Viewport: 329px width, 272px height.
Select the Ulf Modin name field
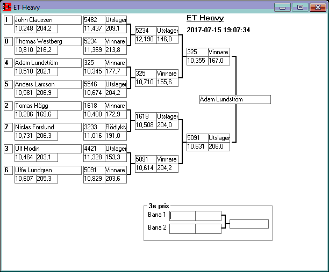[x=47, y=149]
